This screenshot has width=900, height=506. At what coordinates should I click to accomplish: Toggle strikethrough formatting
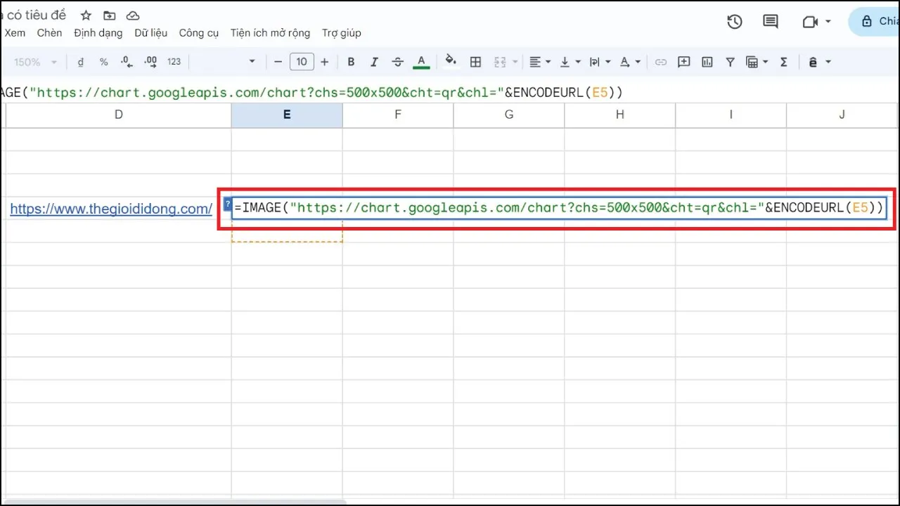397,62
